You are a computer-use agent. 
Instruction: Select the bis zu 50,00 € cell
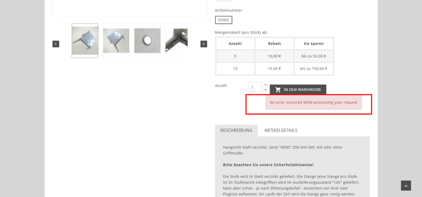point(314,56)
